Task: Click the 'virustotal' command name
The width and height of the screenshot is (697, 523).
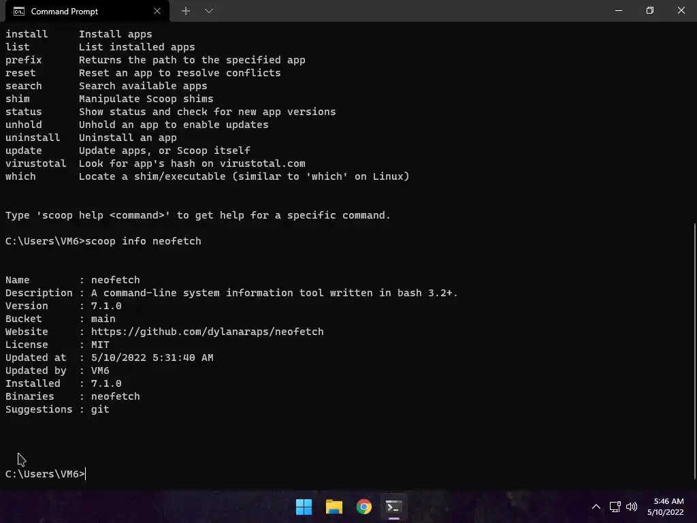Action: coord(35,163)
